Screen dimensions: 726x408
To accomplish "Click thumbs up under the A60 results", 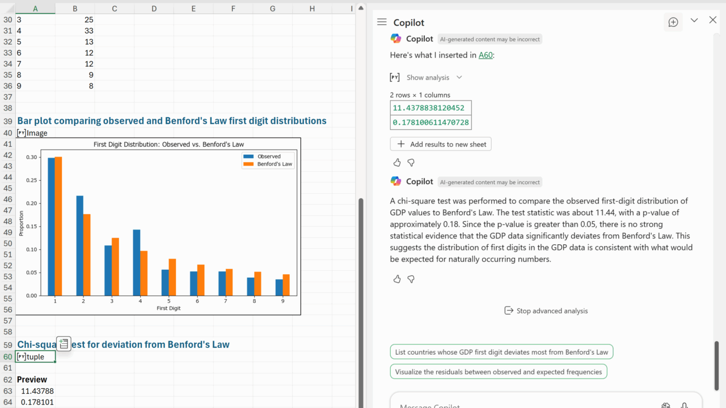I will (397, 163).
